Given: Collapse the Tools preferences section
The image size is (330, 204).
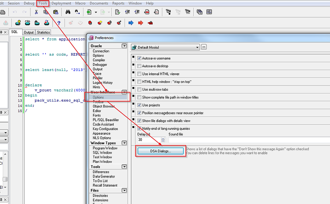Looking at the screenshot, I should [x=124, y=167].
